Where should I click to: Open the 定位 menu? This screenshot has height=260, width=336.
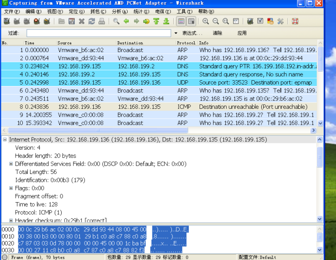tap(77, 12)
